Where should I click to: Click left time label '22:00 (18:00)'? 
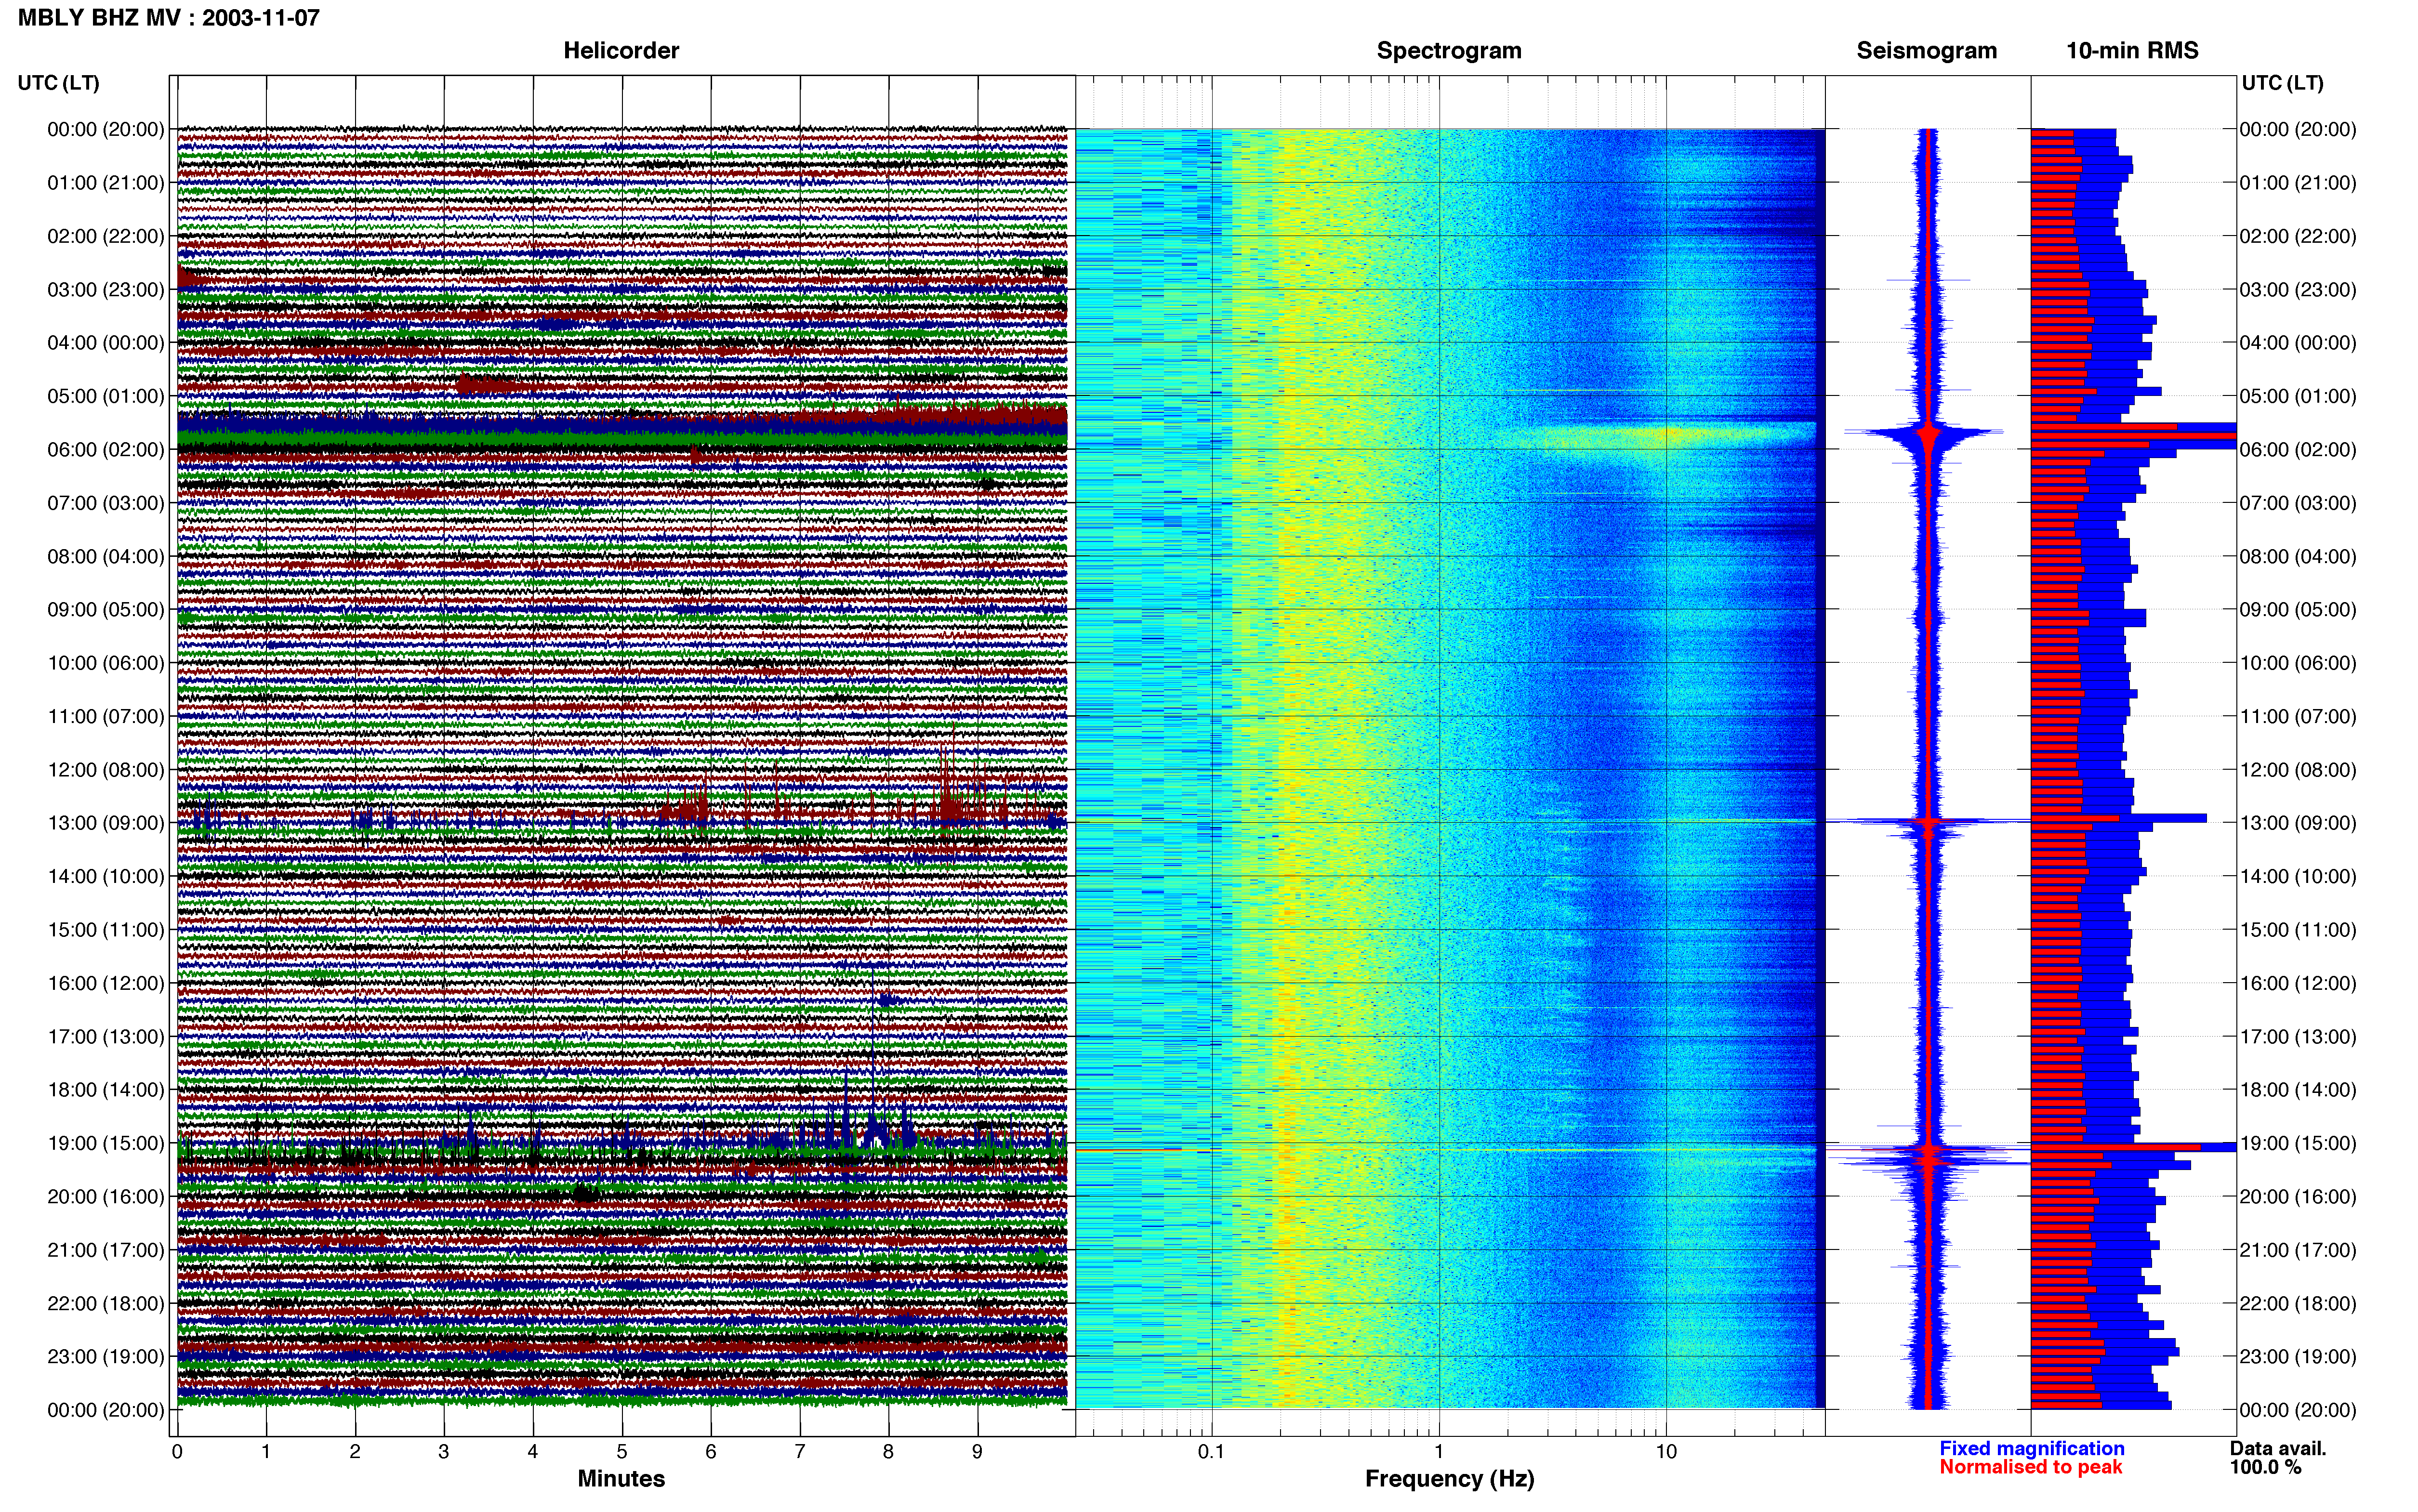[106, 1303]
